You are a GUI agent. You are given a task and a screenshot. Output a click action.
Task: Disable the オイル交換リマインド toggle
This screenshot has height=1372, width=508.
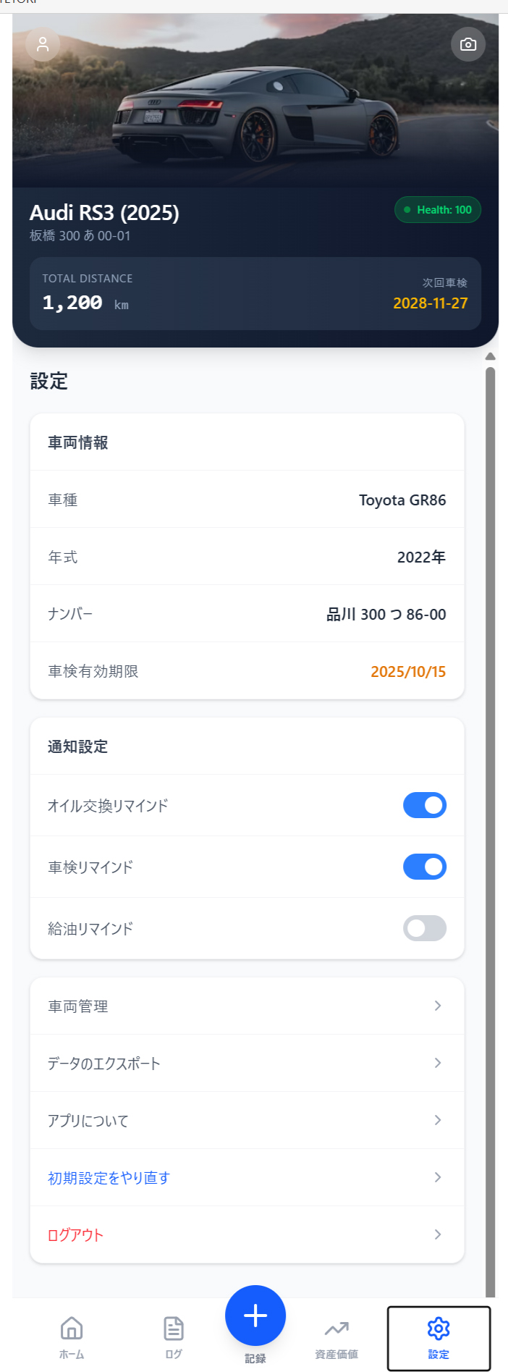425,805
